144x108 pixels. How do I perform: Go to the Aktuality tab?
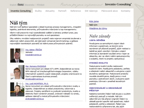(x=50, y=11)
